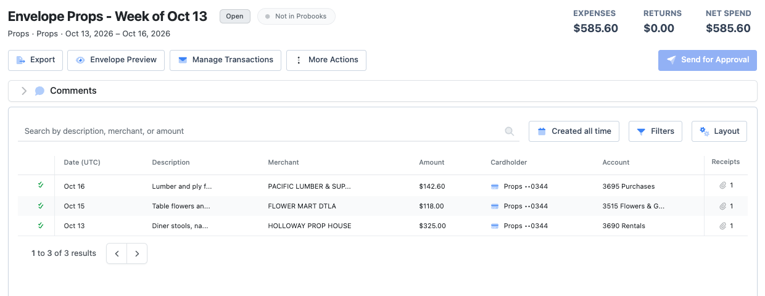The height and width of the screenshot is (296, 765).
Task: Click the $142.60 amount cell
Action: tap(432, 186)
